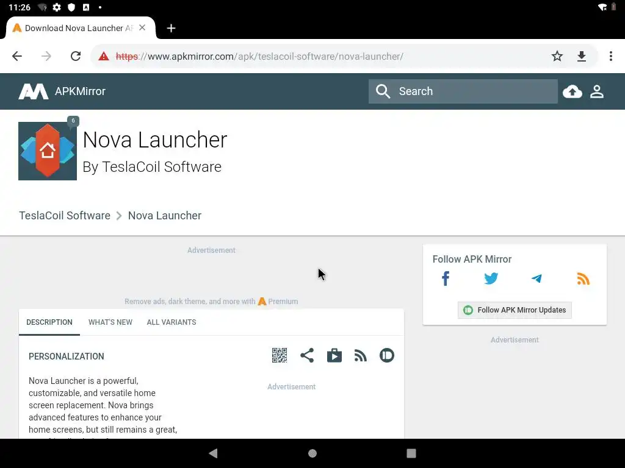Click the cloud upload icon

coord(573,91)
